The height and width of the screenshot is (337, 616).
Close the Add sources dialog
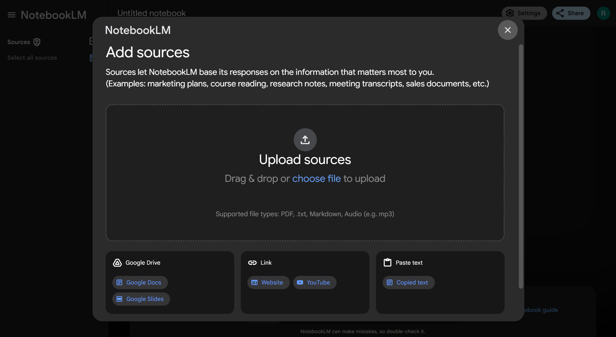(x=508, y=30)
